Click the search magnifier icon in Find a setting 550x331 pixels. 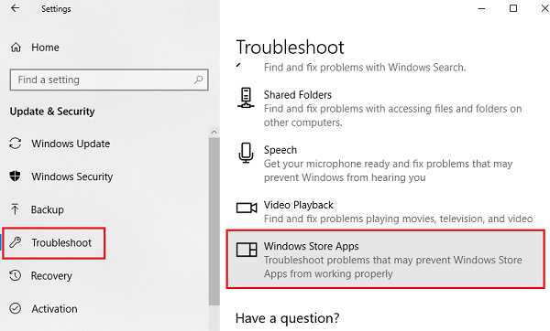coord(198,80)
